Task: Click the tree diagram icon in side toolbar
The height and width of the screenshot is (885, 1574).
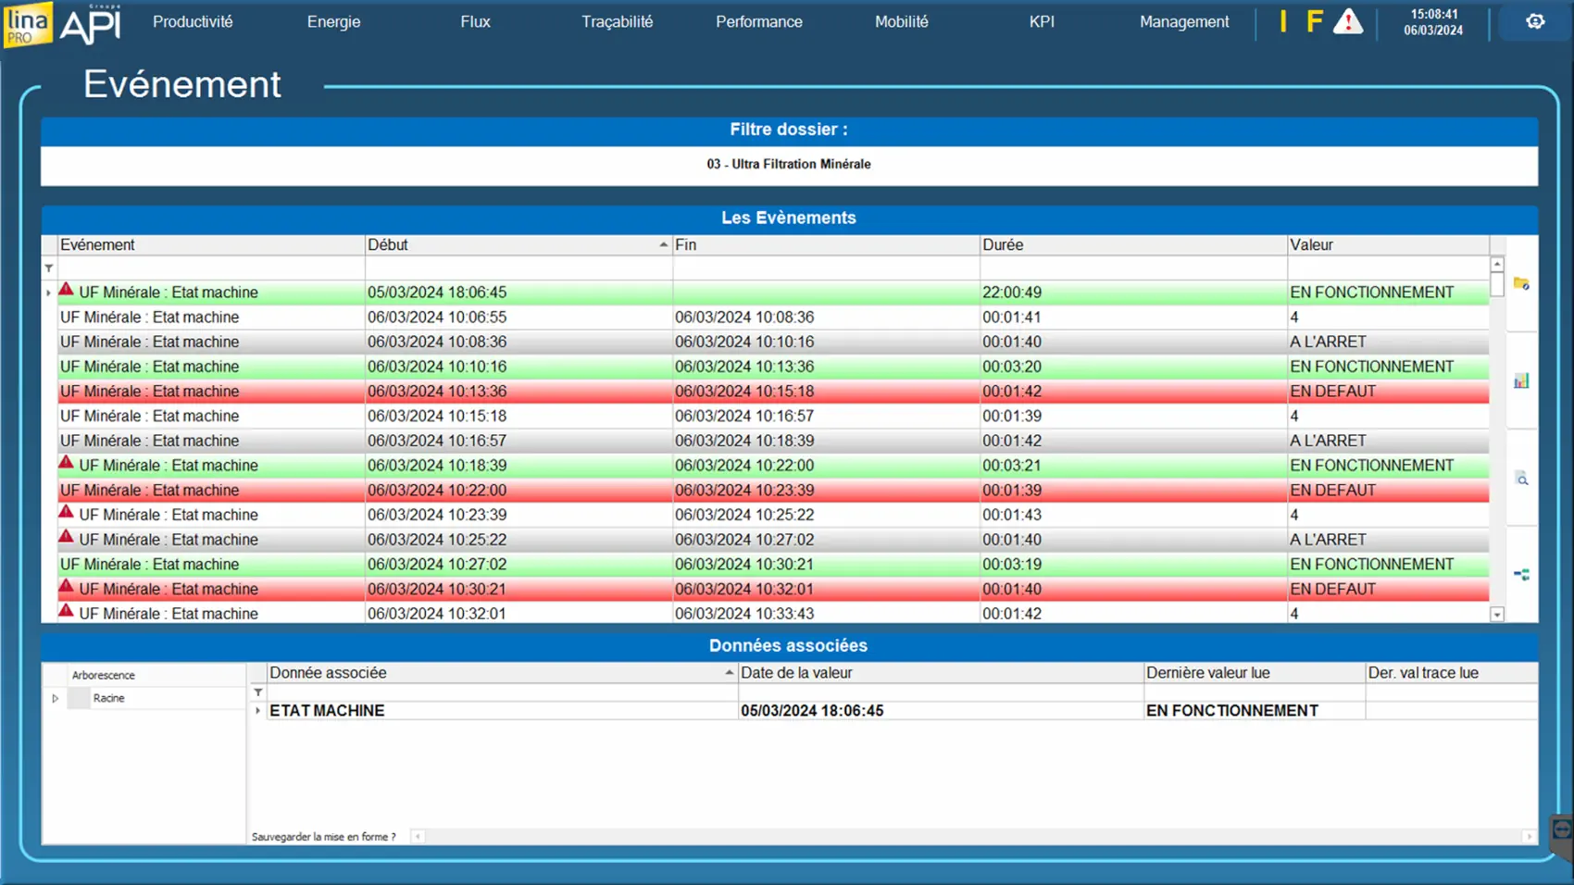Action: [1520, 575]
